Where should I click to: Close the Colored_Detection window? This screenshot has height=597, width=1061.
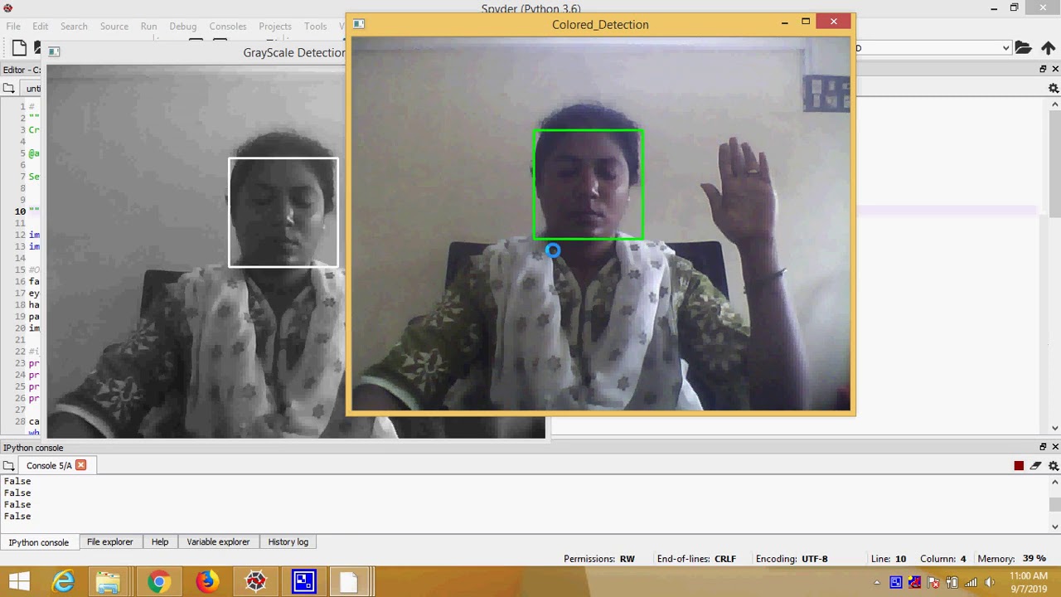click(833, 22)
